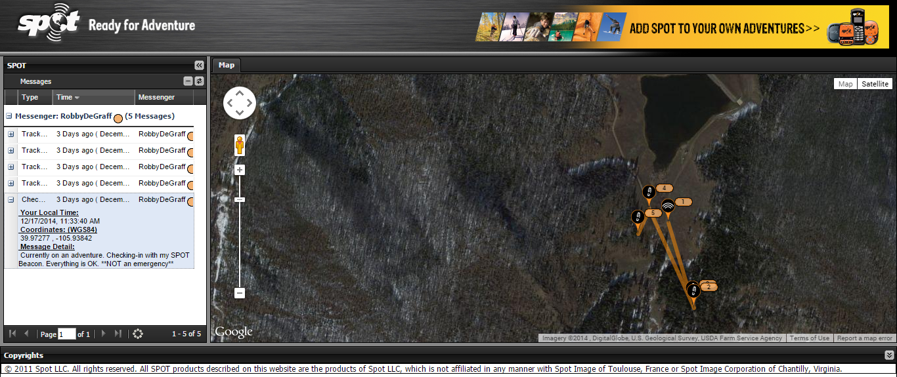Open the Terms of Use link
Viewport: 897px width, 377px height.
[x=809, y=338]
